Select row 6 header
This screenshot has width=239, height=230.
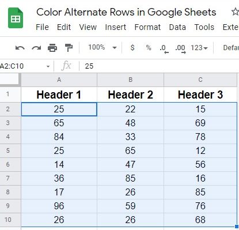click(x=10, y=164)
